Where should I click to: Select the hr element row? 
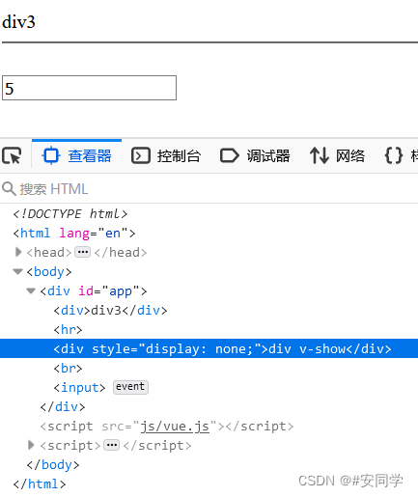68,330
